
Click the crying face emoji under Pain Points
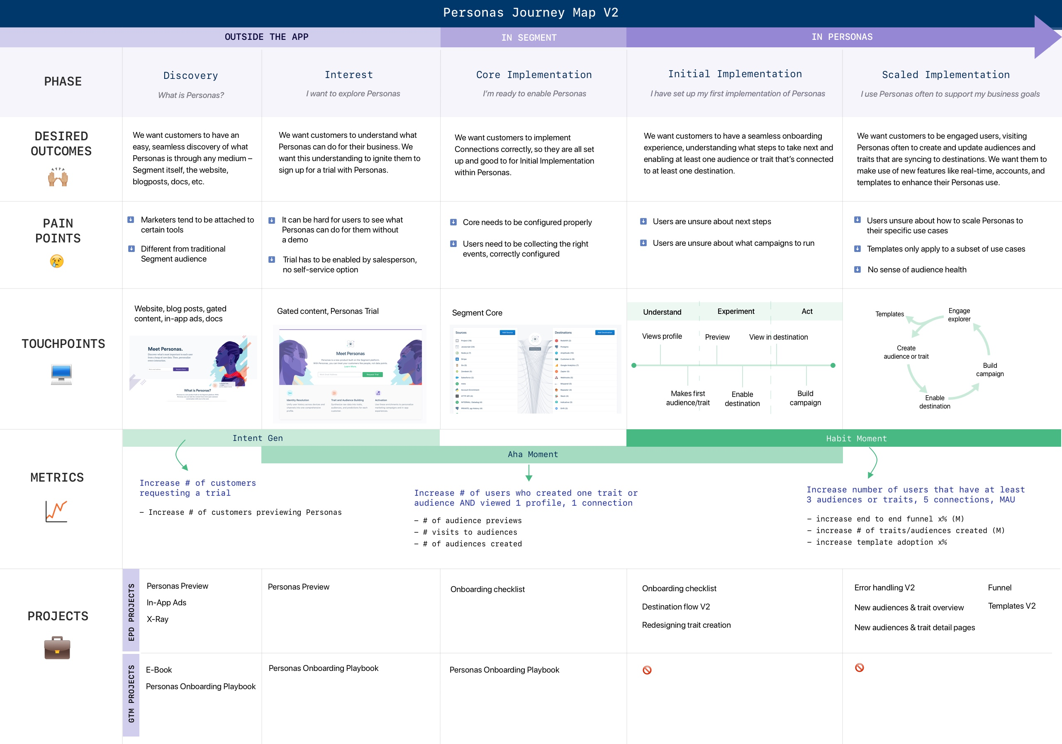(x=57, y=261)
